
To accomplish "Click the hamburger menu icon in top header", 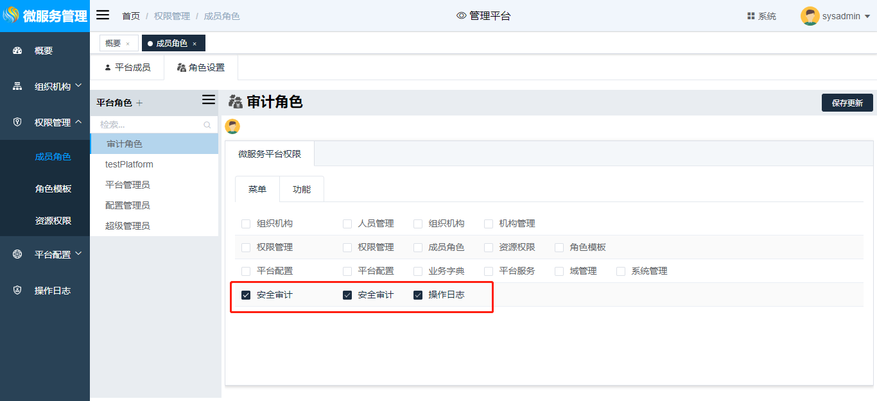I will [x=103, y=15].
